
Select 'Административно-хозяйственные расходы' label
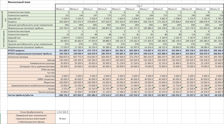click(x=31, y=86)
